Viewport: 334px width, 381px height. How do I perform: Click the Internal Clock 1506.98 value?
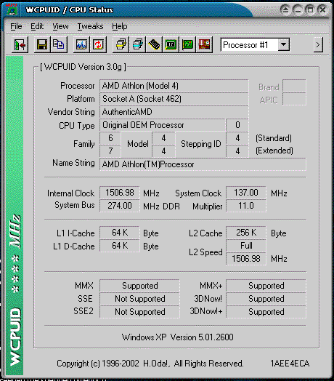[120, 193]
